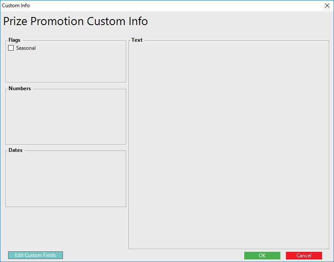Click empty space below Seasonal in Flags
Image resolution: width=334 pixels, height=262 pixels.
tap(66, 66)
